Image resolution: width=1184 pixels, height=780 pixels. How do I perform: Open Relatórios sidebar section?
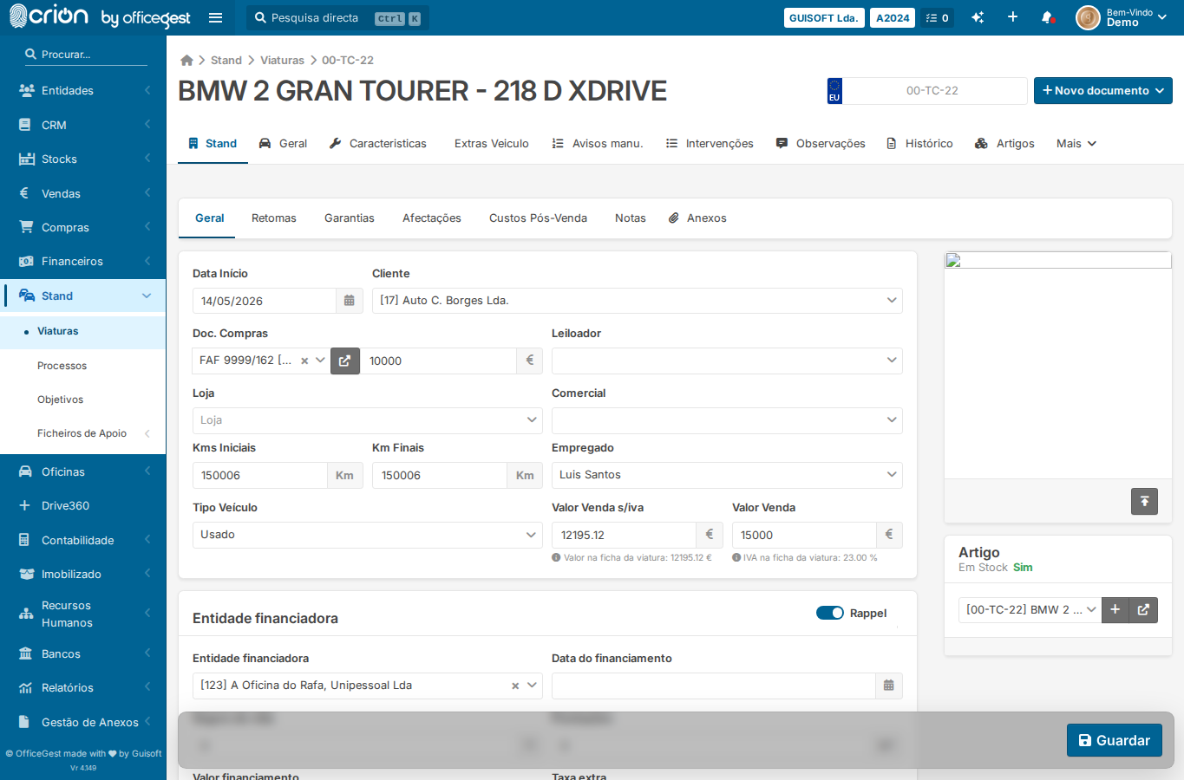pyautogui.click(x=83, y=687)
